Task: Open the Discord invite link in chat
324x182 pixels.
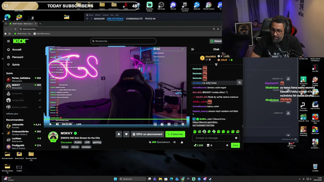Action: (x=205, y=124)
